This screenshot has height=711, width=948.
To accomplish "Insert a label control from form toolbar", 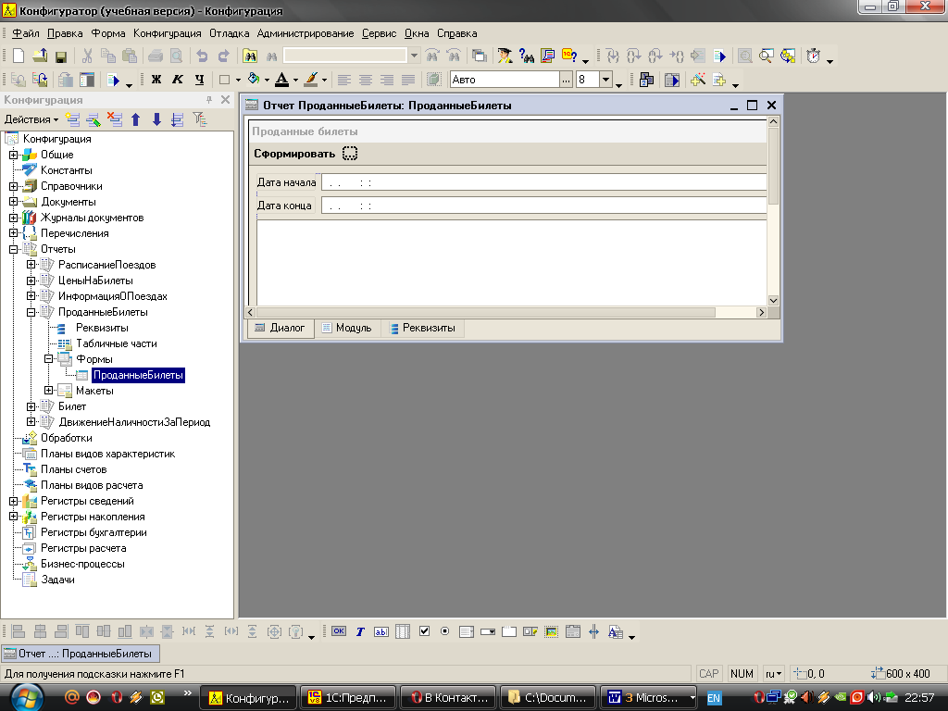I will [x=360, y=631].
